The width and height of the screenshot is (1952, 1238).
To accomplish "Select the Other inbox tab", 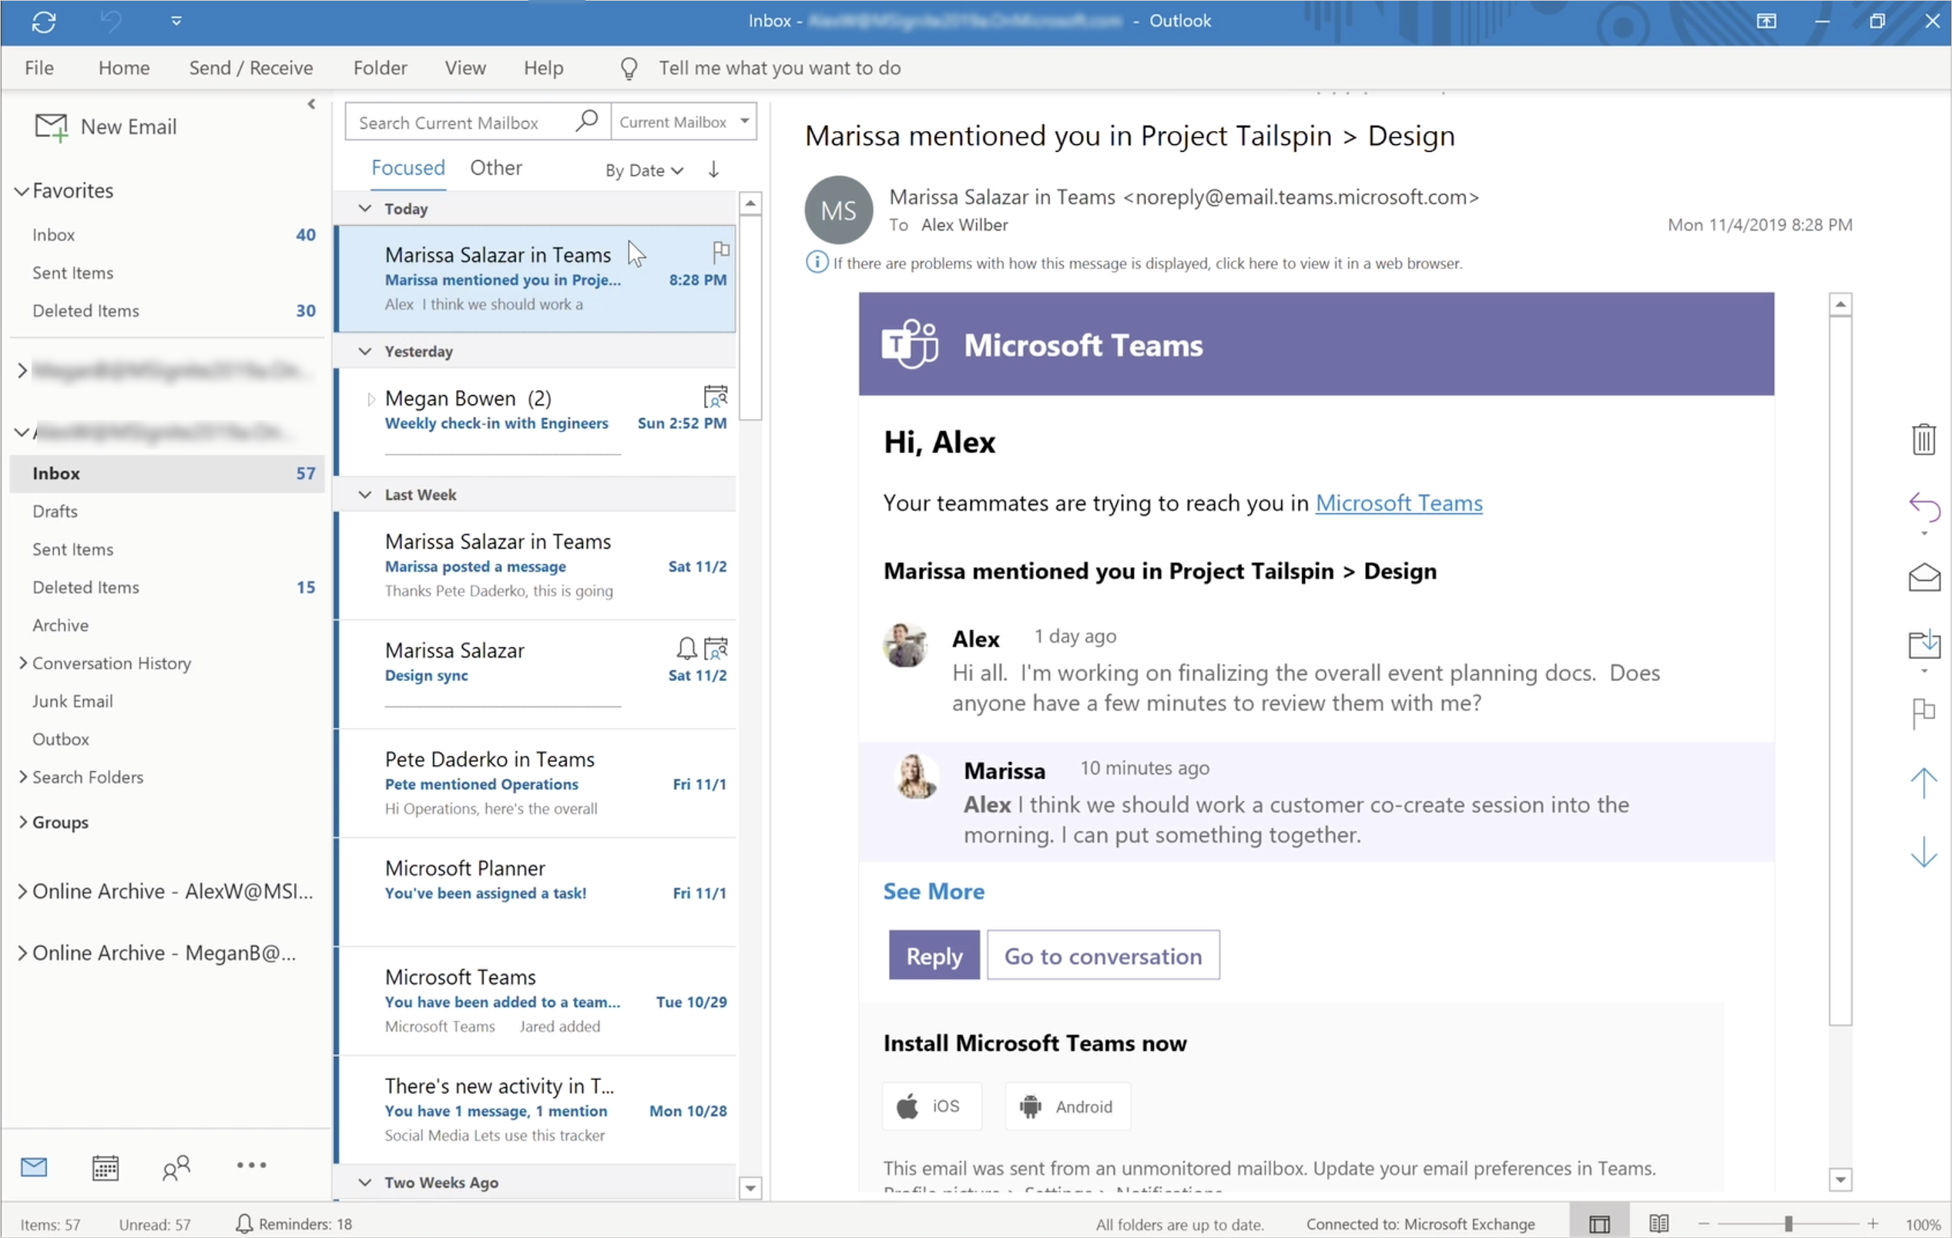I will [497, 166].
